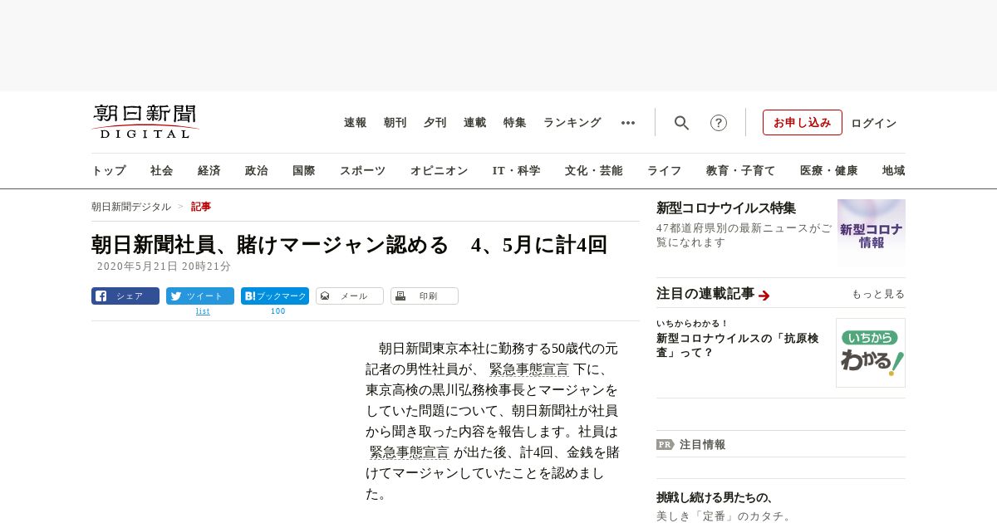Open the 速報 menu item
Viewport: 997px width, 523px height.
click(x=356, y=123)
